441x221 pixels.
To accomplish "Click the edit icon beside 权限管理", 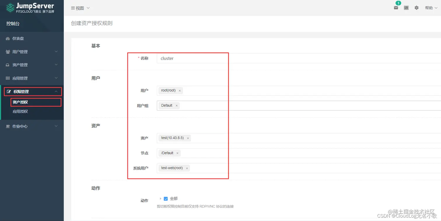I will [9, 92].
